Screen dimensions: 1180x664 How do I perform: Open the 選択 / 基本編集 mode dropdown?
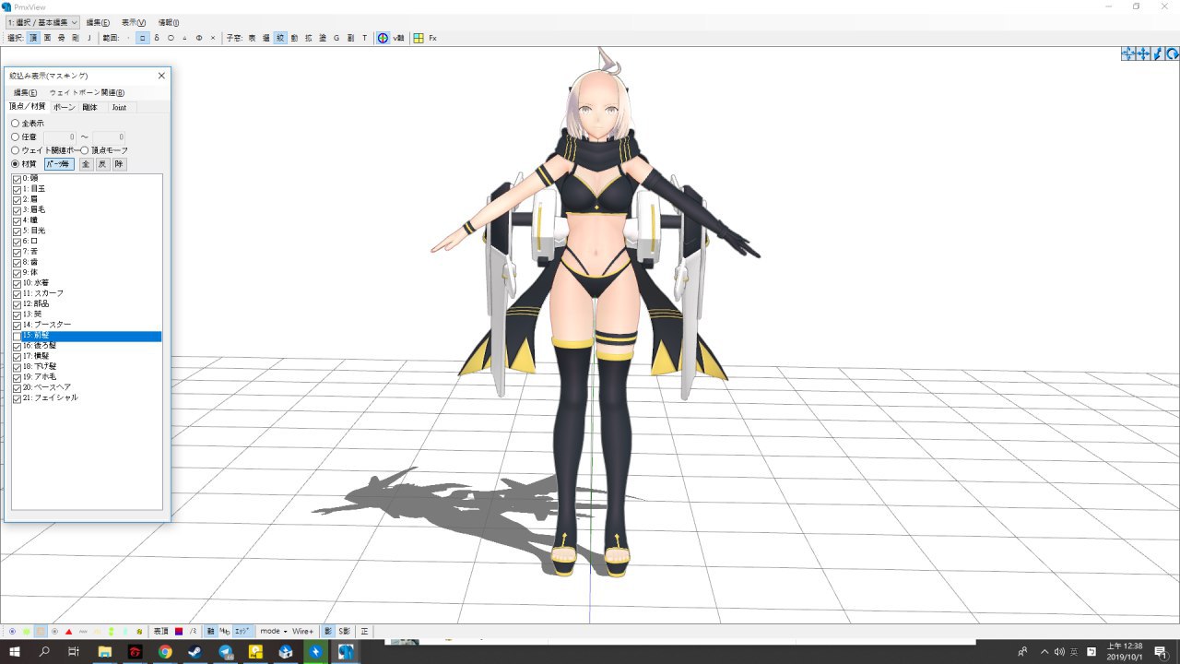[41, 22]
